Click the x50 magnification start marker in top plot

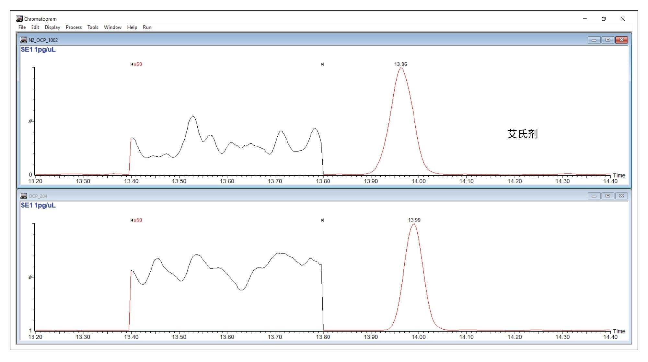coord(136,64)
